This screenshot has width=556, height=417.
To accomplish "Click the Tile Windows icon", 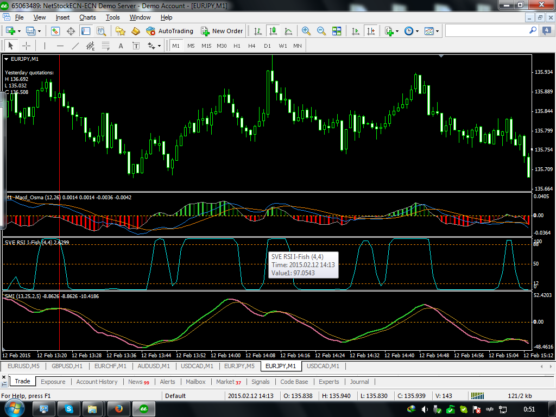I will 337,31.
